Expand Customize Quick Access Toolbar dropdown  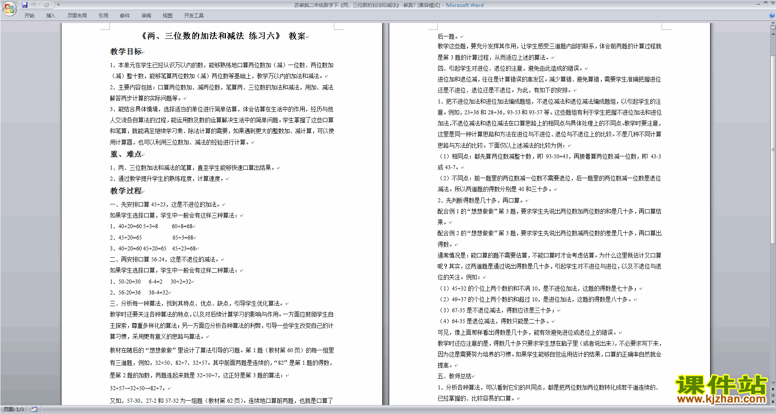(x=58, y=5)
